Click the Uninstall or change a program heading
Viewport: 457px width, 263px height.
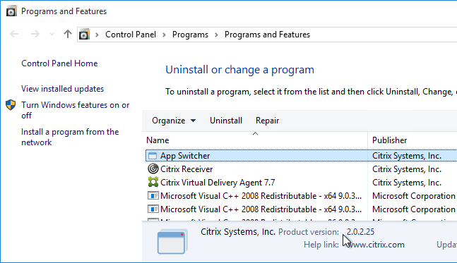(240, 70)
